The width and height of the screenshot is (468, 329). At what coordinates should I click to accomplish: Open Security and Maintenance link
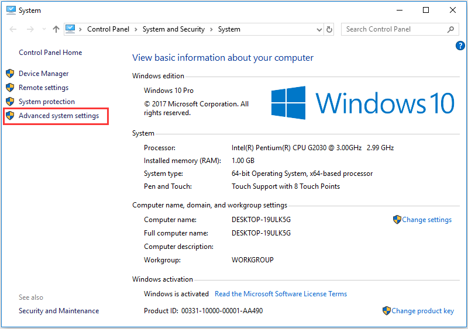pyautogui.click(x=58, y=311)
